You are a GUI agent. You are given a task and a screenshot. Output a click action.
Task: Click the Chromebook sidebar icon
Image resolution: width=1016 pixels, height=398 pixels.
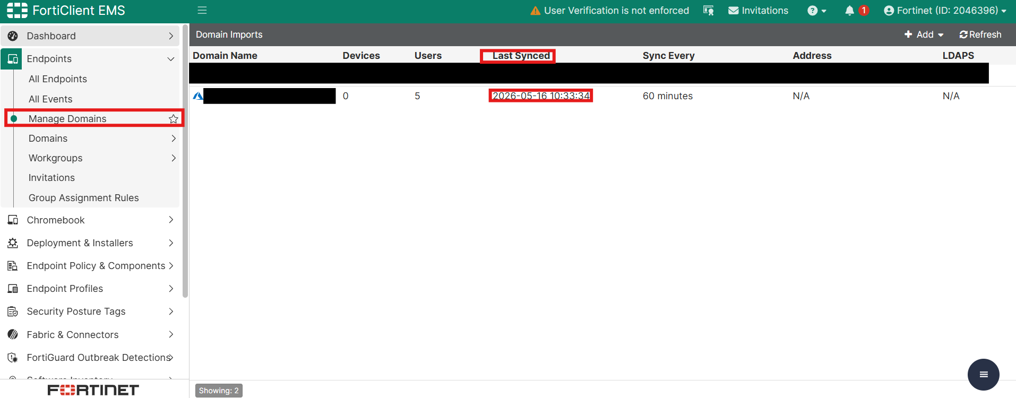click(13, 220)
